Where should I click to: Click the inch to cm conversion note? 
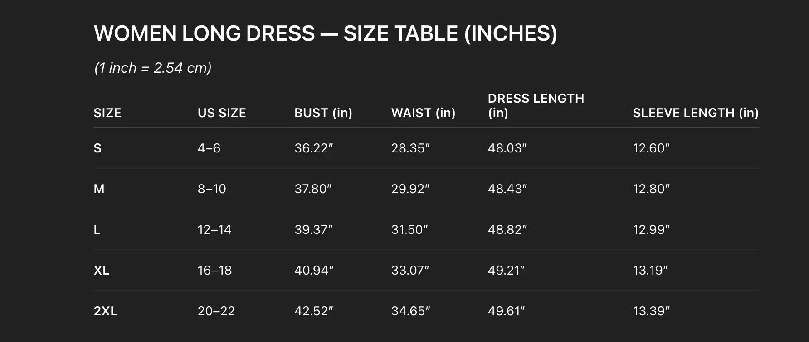click(152, 68)
